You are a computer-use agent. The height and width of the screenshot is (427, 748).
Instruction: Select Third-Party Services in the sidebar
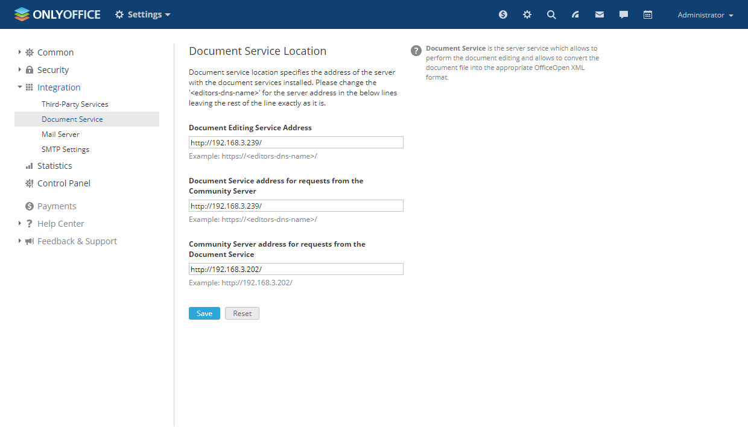(75, 104)
